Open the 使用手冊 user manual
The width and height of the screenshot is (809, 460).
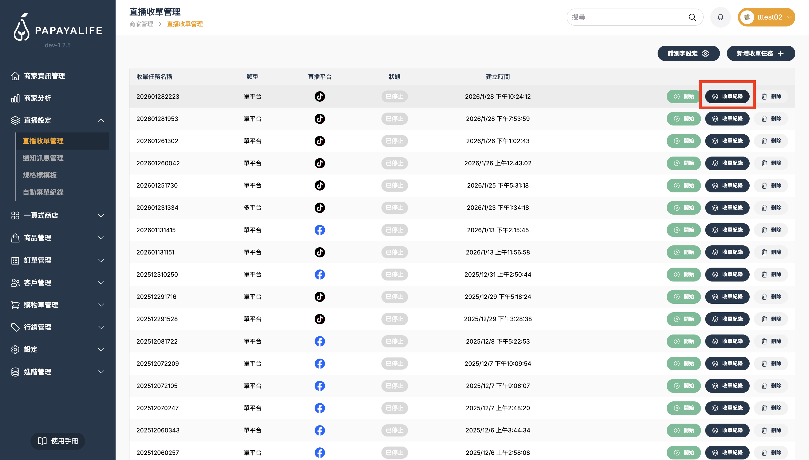coord(58,441)
